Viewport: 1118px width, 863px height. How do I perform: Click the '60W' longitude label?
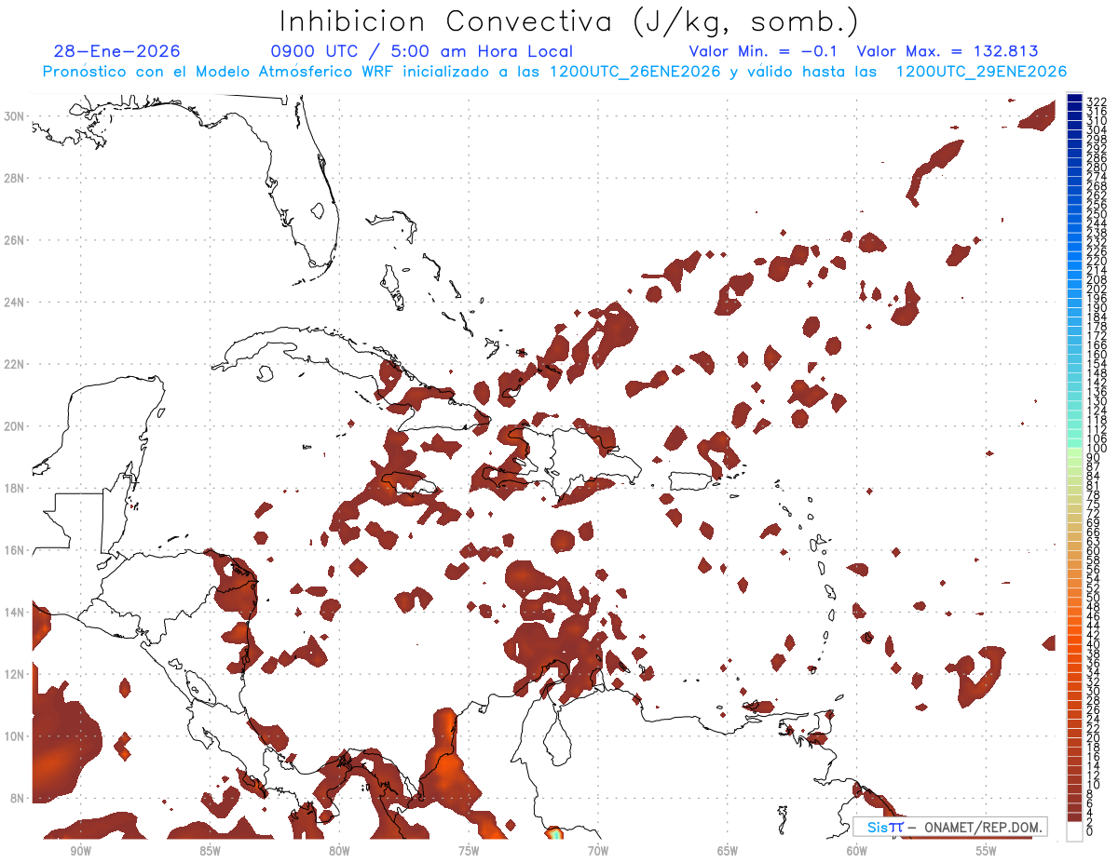pyautogui.click(x=857, y=851)
